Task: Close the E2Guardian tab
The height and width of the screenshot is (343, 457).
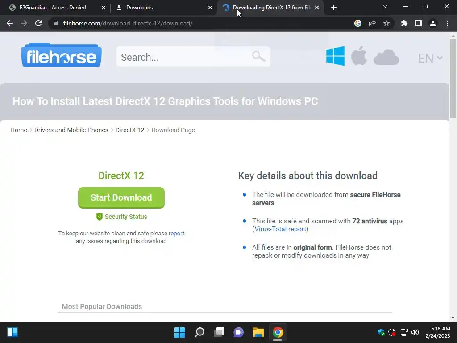Action: pyautogui.click(x=104, y=8)
